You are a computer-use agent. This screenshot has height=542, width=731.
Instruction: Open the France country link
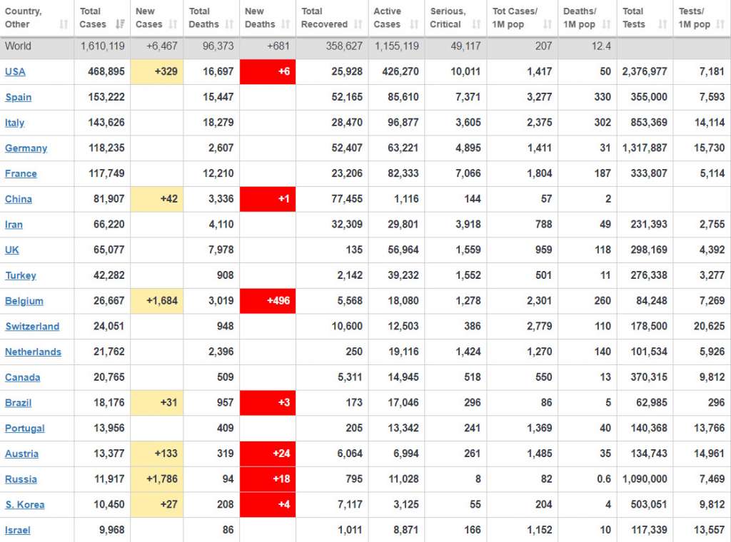21,174
